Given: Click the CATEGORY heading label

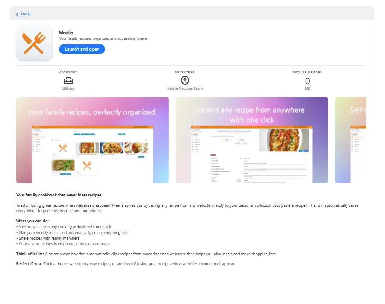Looking at the screenshot, I should point(68,73).
